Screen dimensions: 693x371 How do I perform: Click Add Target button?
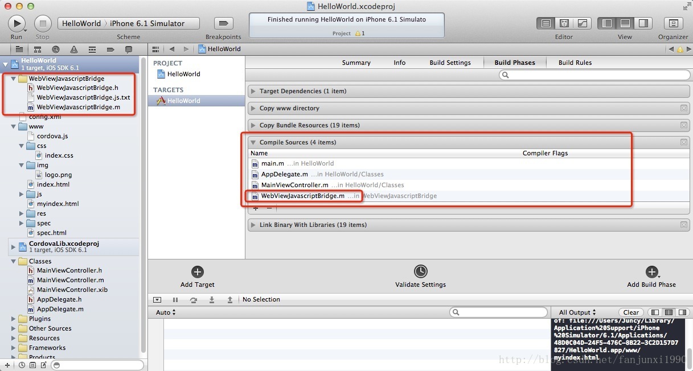coord(198,277)
